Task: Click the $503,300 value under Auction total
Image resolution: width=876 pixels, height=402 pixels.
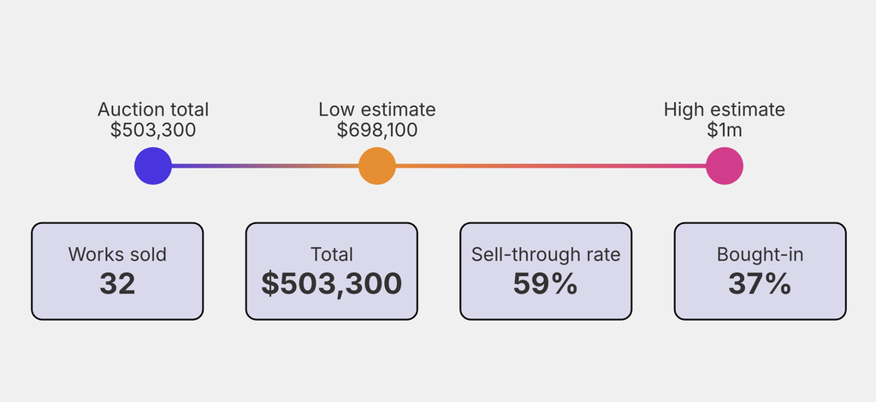Action: point(153,130)
